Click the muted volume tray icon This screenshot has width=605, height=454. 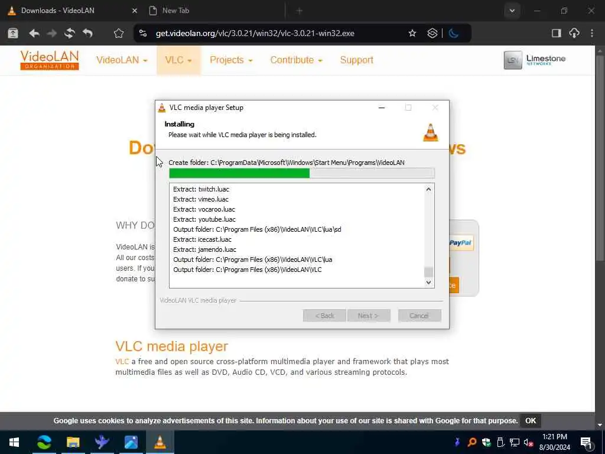(x=528, y=442)
